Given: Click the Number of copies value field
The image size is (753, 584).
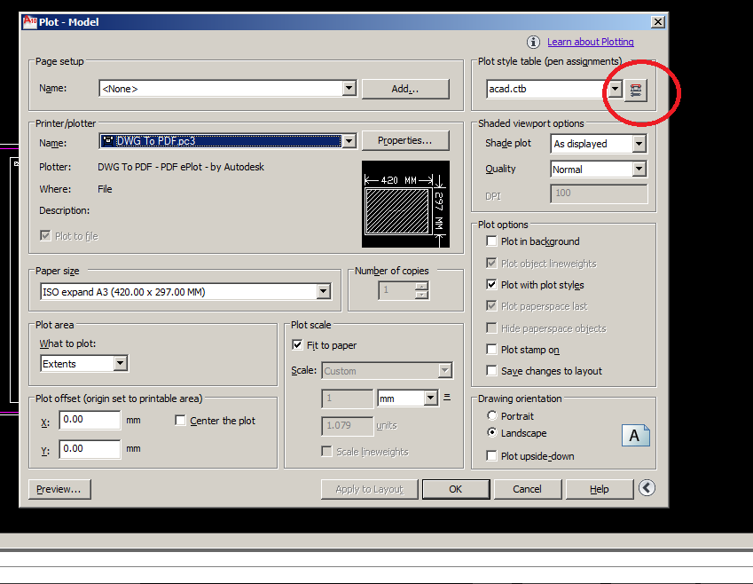Looking at the screenshot, I should click(x=397, y=290).
